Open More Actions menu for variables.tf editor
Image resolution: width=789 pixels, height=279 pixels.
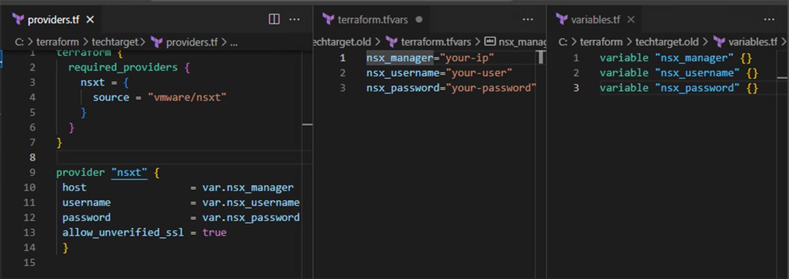(772, 20)
